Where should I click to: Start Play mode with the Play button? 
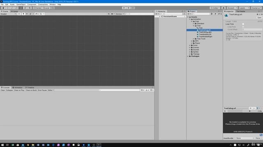point(124,8)
